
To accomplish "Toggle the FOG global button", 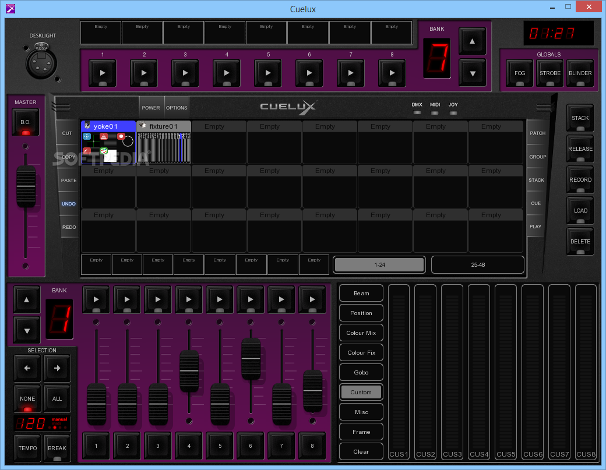I will click(x=520, y=73).
